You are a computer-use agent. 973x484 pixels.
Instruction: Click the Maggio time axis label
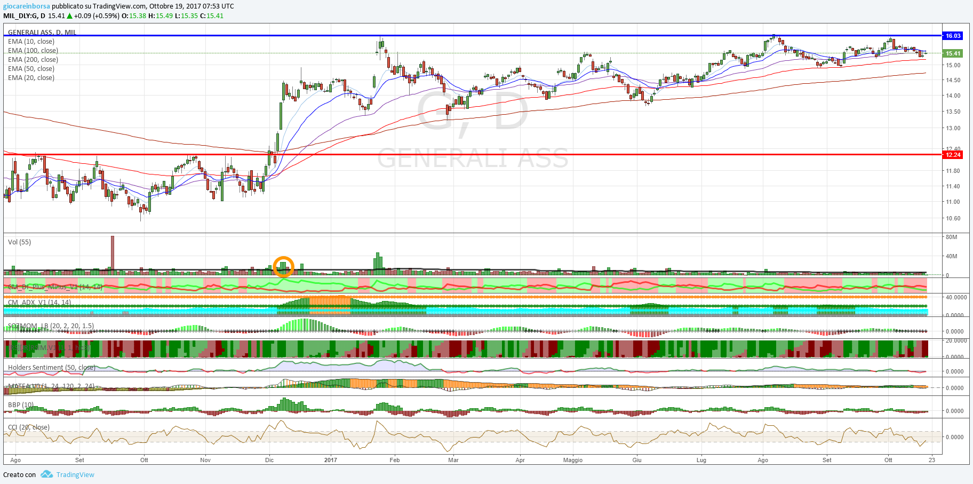click(573, 460)
